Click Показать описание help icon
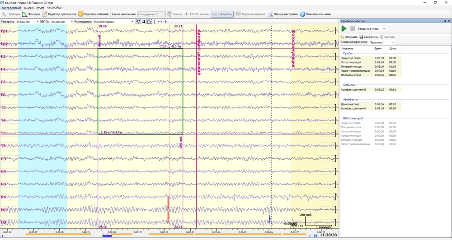The height and width of the screenshot is (240, 452). coord(315,14)
